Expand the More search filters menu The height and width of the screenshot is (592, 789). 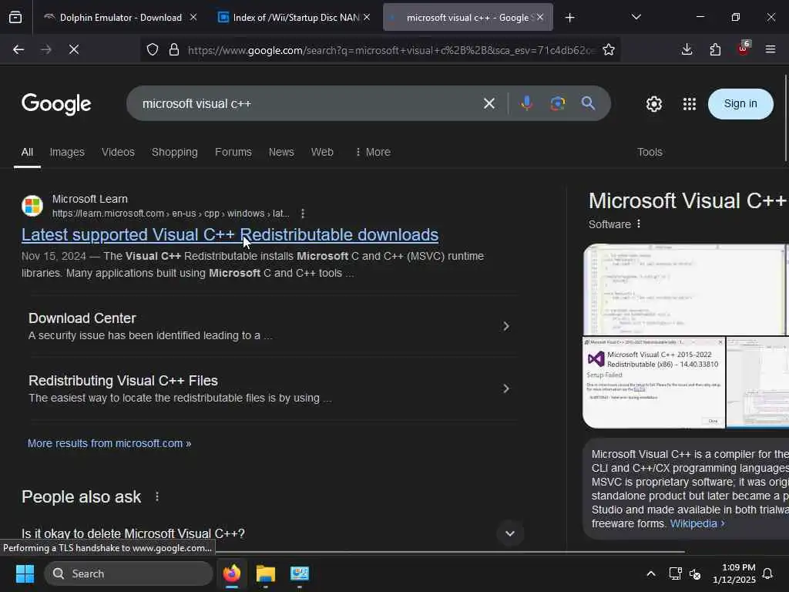click(373, 152)
